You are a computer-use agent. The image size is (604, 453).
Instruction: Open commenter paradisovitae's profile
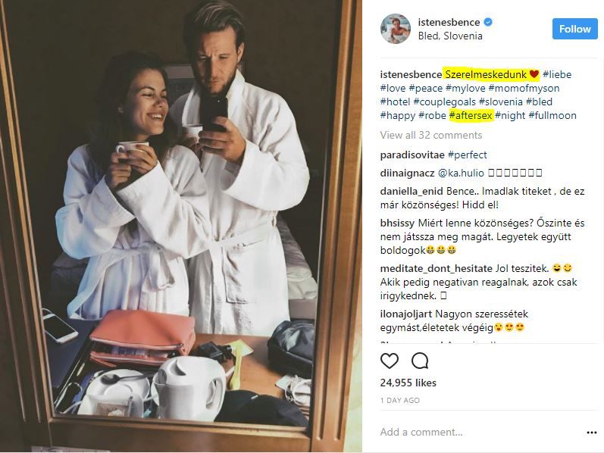[x=412, y=155]
